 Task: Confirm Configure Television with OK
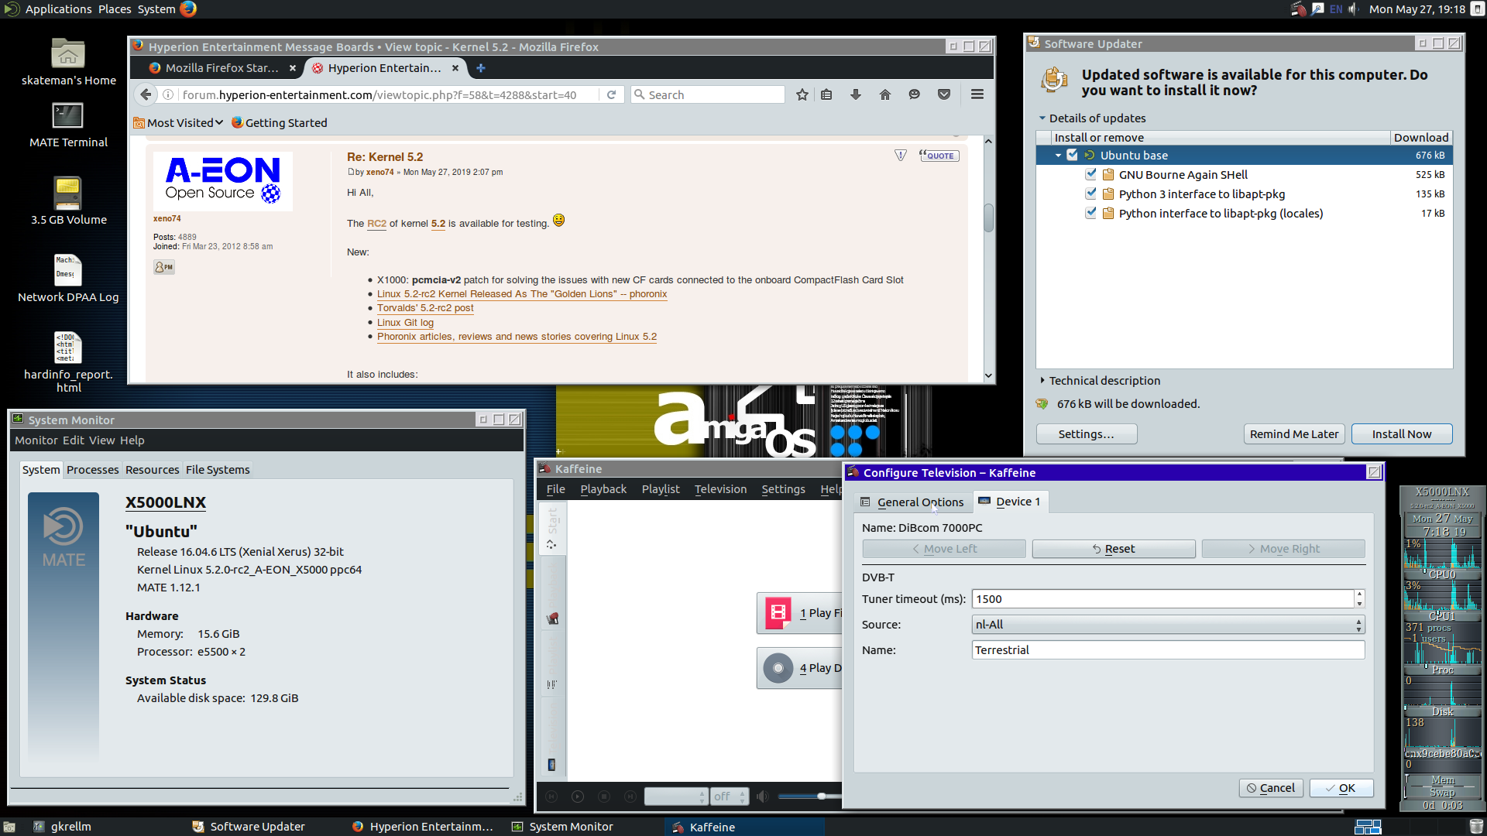click(1341, 788)
